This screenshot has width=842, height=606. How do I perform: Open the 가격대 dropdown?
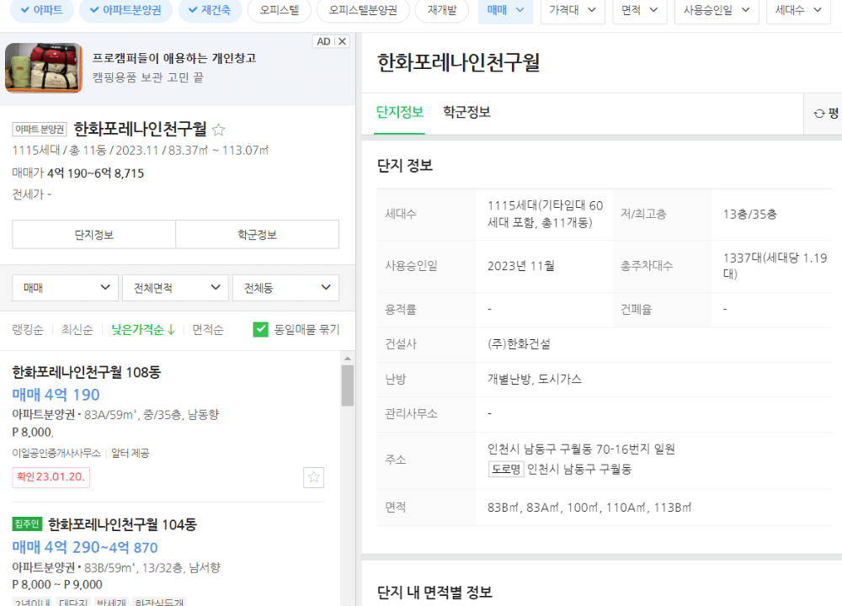(573, 10)
